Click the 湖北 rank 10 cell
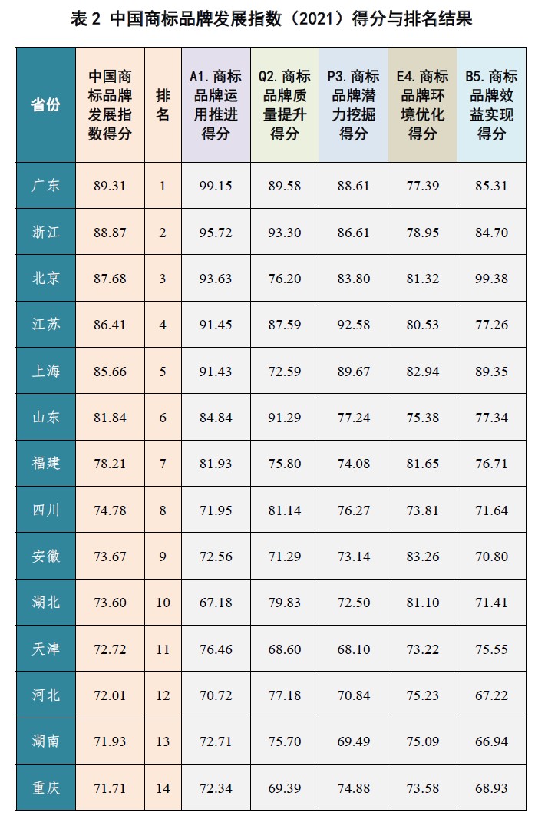This screenshot has width=548, height=829. (x=163, y=603)
